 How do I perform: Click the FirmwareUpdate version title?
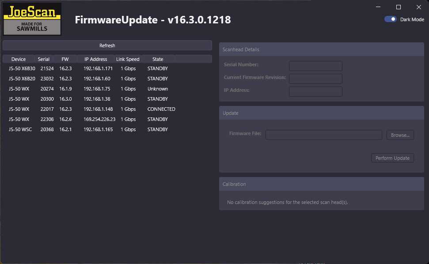153,20
